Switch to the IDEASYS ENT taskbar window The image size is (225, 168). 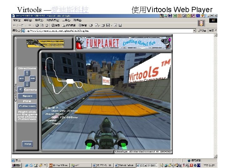pyautogui.click(x=147, y=166)
